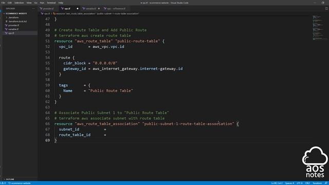Viewport: 329px width, 185px height.
Task: Click vpc.tf in the breadcrumb
Action: pyautogui.click(x=47, y=14)
